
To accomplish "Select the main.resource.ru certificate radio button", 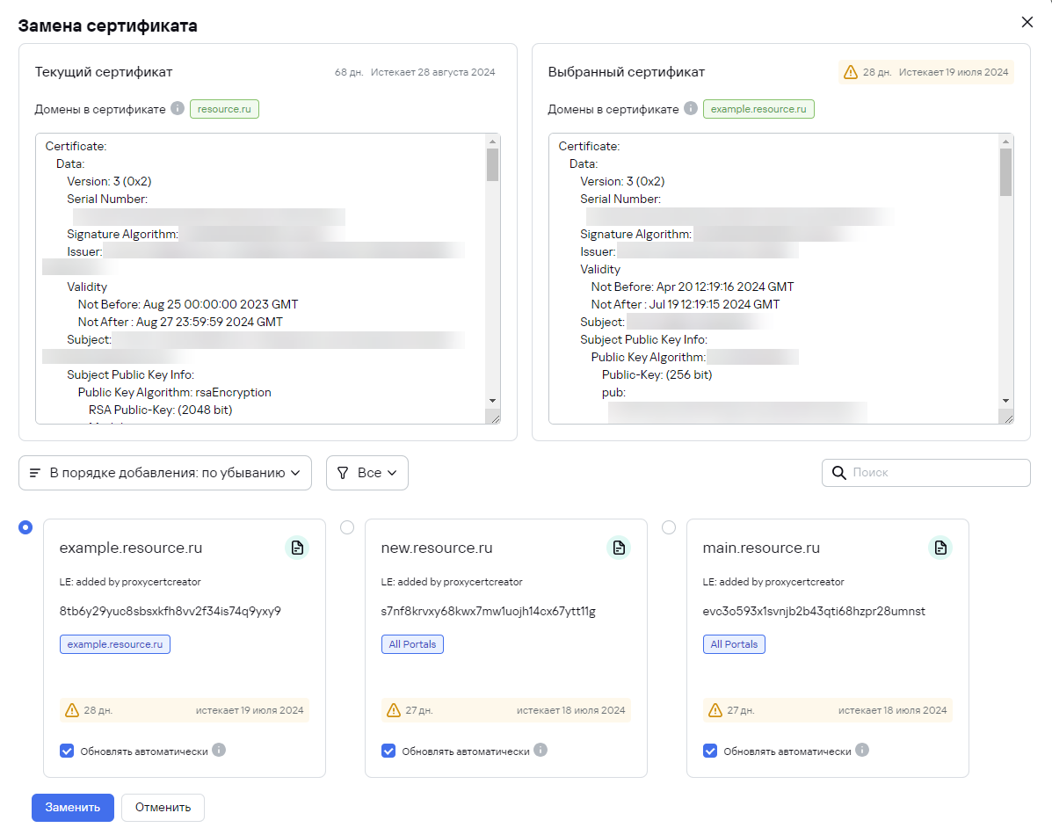I will [669, 527].
